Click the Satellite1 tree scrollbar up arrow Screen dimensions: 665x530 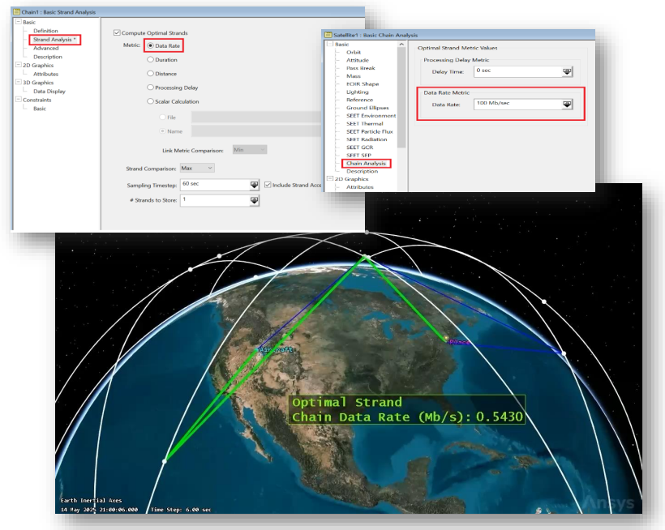[401, 44]
